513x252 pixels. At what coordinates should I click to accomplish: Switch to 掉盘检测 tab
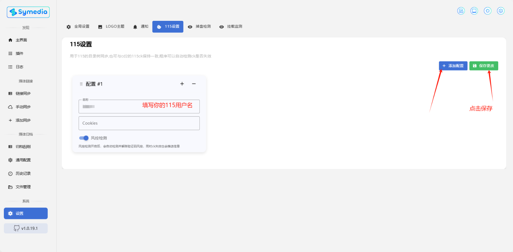[199, 27]
